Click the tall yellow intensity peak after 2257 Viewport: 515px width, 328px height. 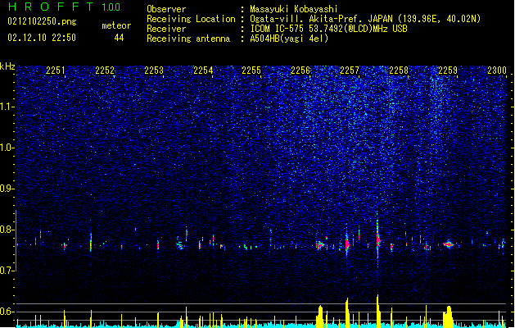pyautogui.click(x=377, y=311)
